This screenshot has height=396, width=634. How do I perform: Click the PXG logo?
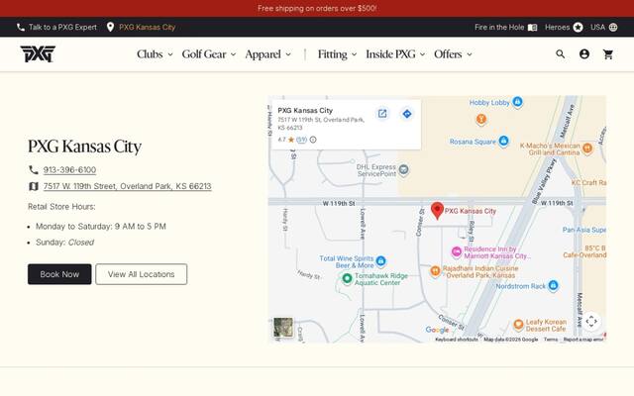coord(38,53)
